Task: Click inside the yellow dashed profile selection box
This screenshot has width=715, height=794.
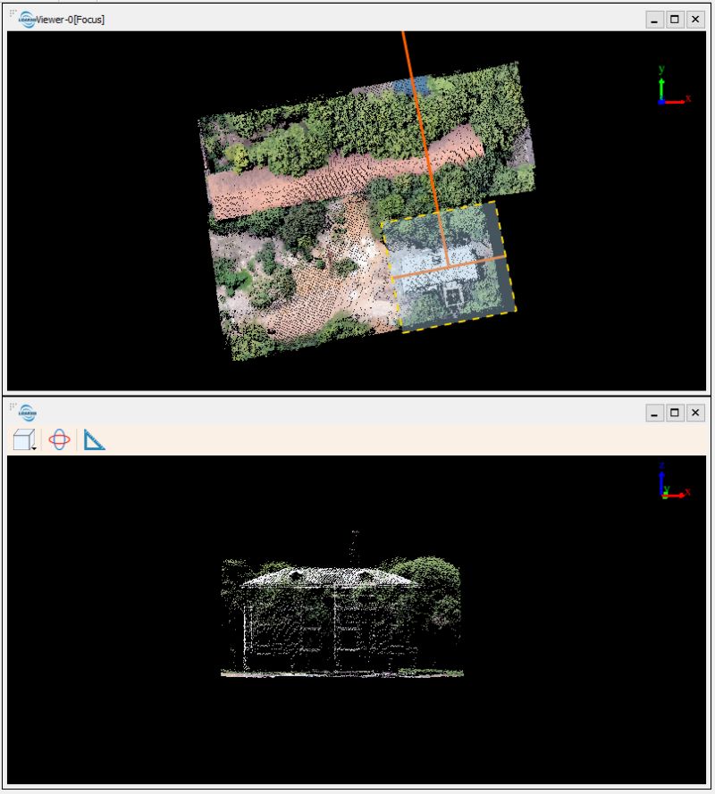Action: (x=449, y=266)
